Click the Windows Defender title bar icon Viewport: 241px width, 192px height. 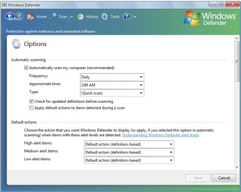pos(4,5)
